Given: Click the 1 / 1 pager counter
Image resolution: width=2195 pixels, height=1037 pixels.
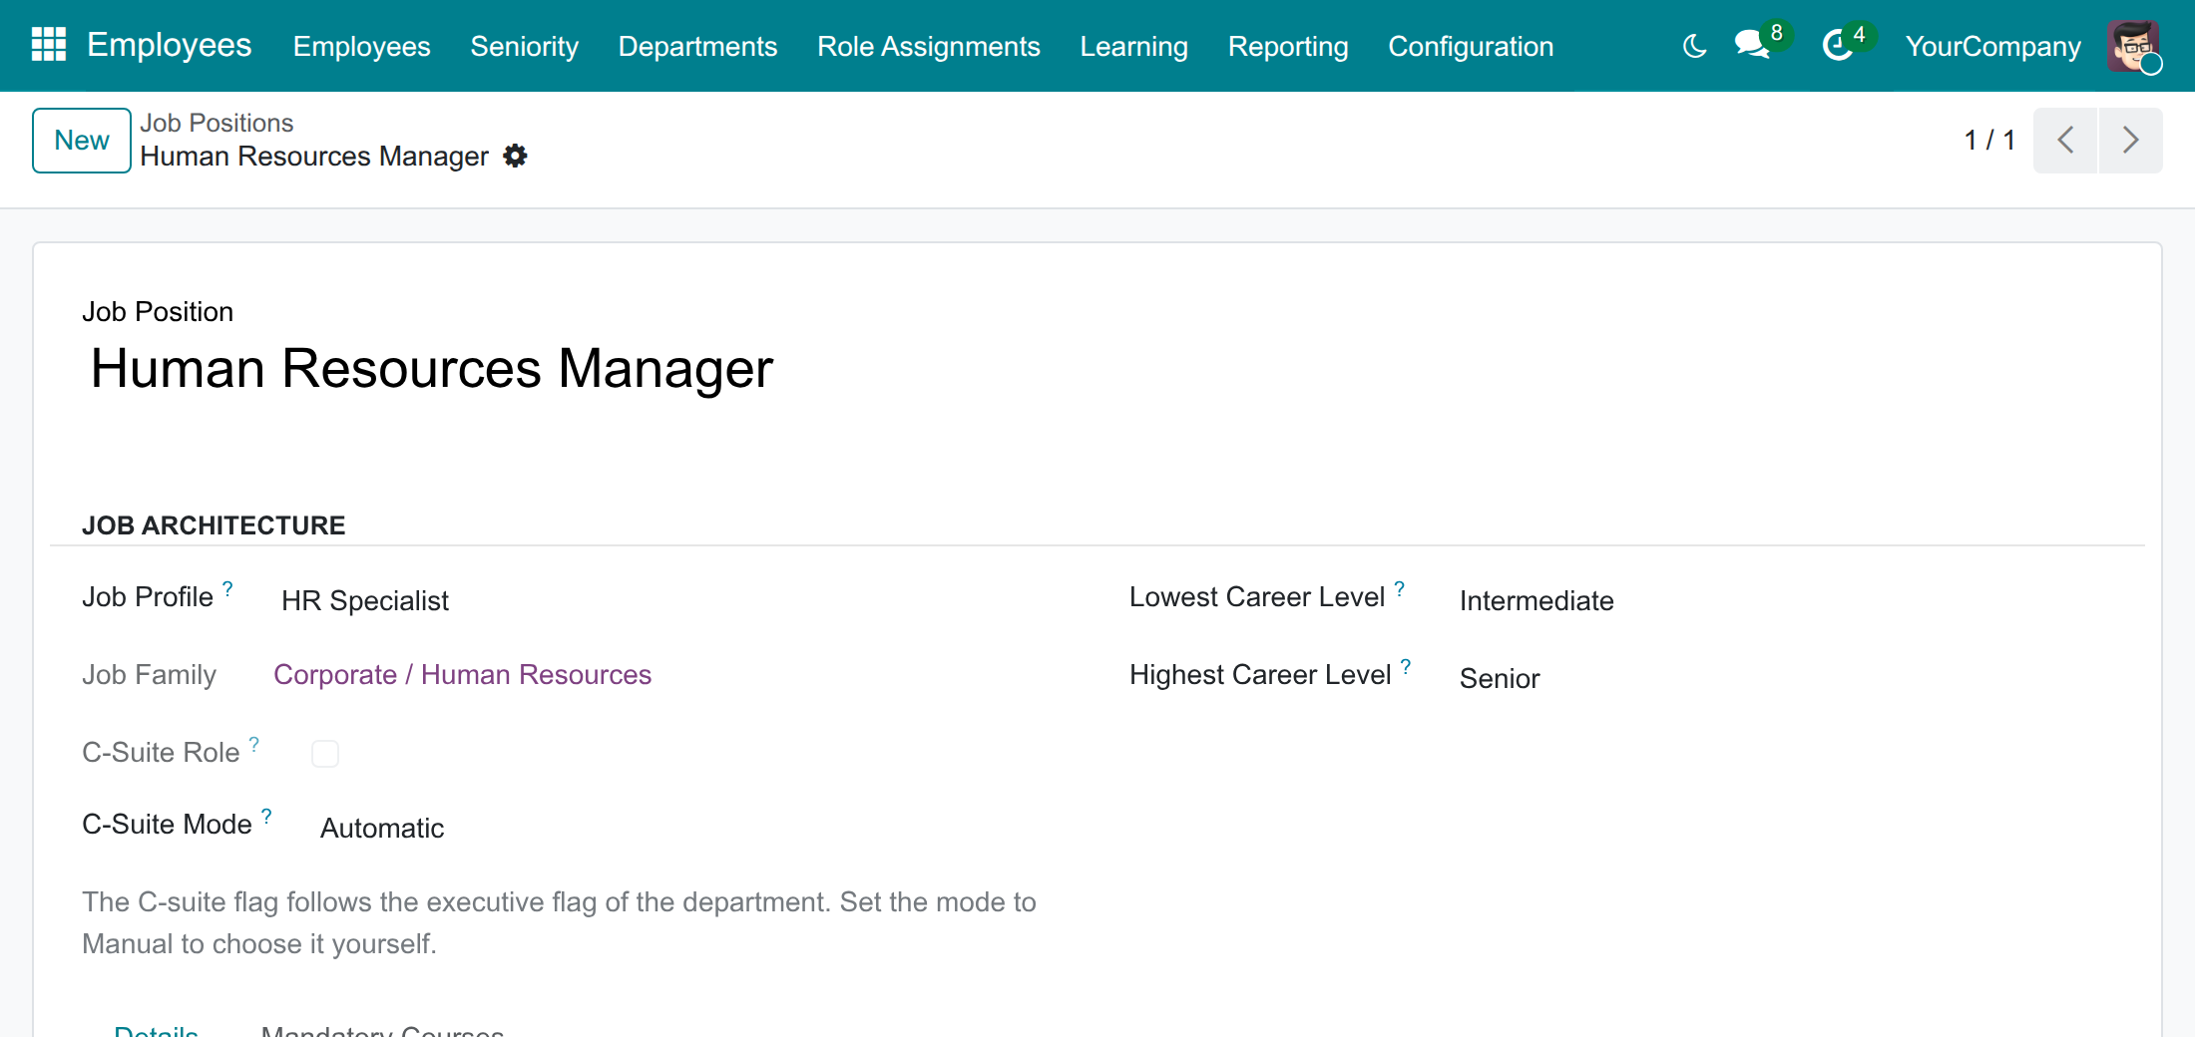Looking at the screenshot, I should click(x=1989, y=140).
